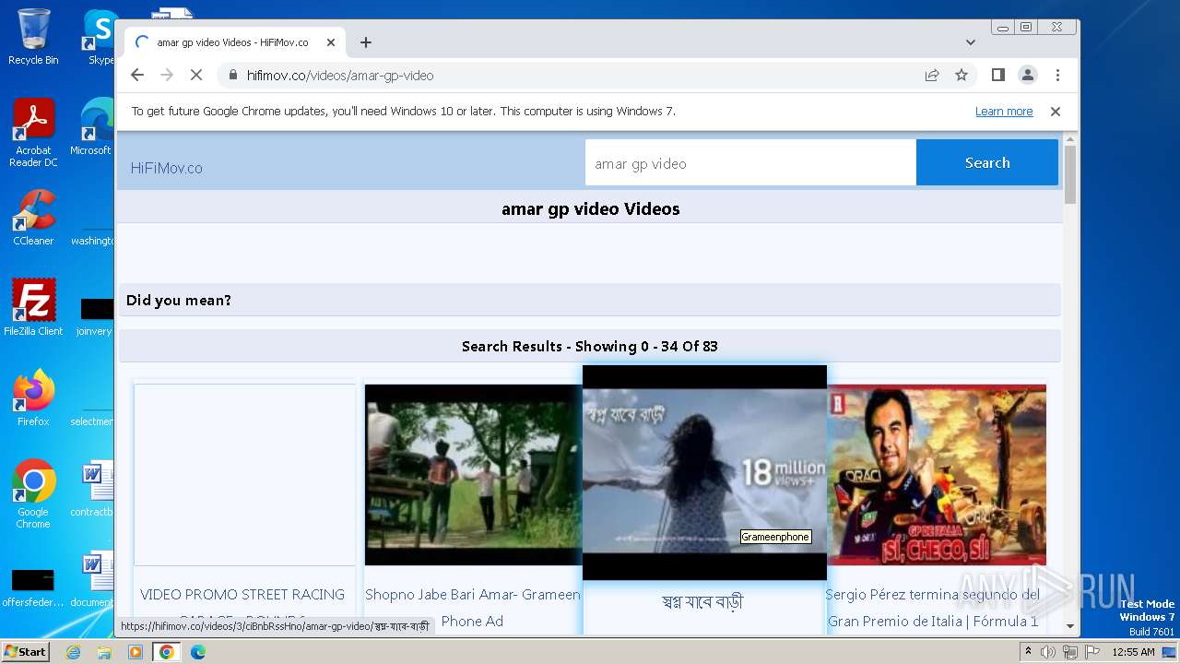This screenshot has width=1180, height=664.
Task: Open Internet Explorer from taskbar
Action: pyautogui.click(x=73, y=652)
